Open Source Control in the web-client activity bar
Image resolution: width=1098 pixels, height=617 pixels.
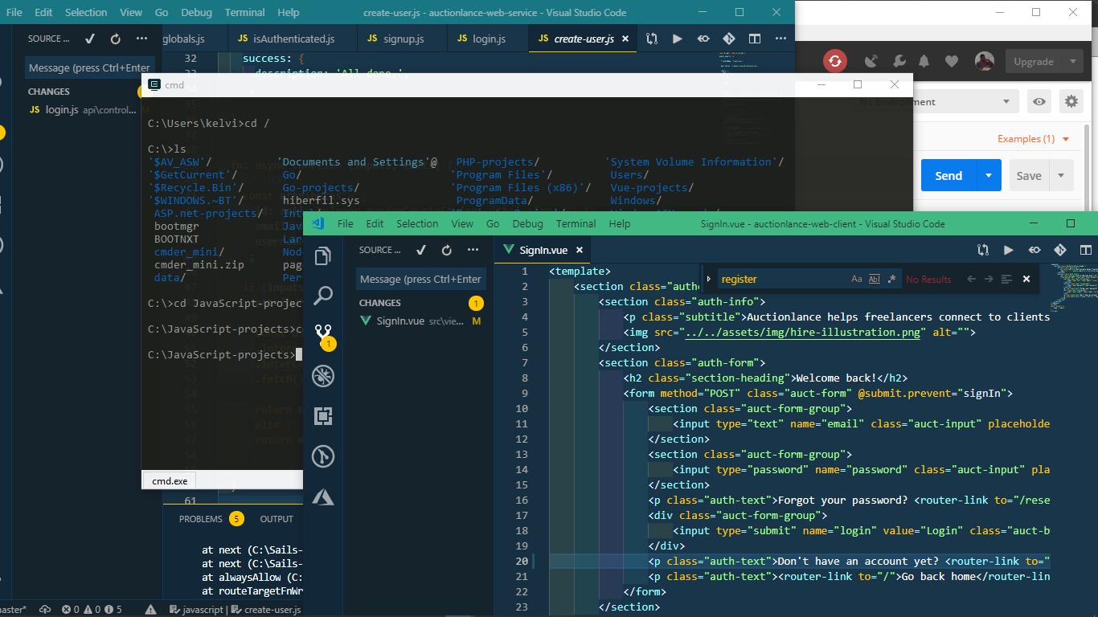coord(323,336)
